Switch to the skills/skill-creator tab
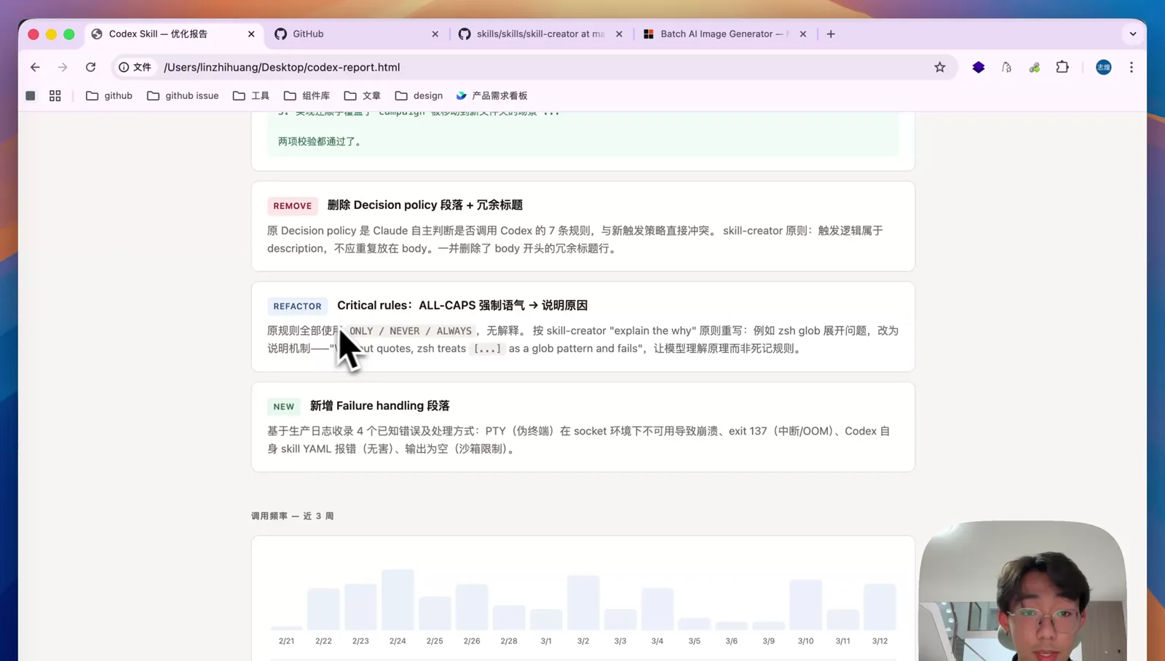The width and height of the screenshot is (1165, 661). (540, 33)
